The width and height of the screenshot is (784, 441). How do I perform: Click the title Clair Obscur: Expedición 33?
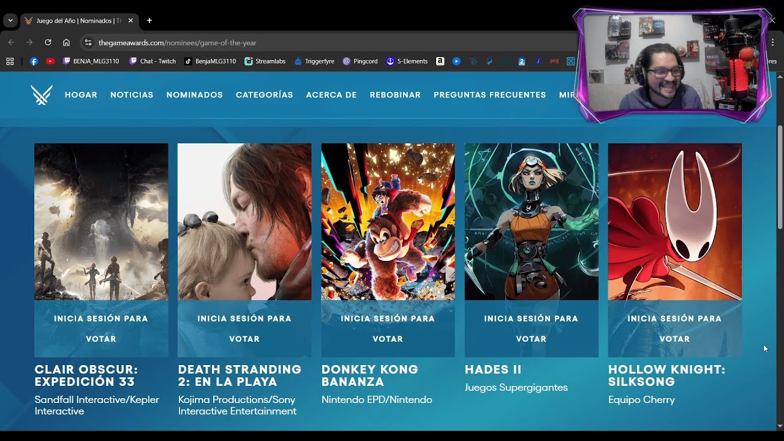(86, 375)
